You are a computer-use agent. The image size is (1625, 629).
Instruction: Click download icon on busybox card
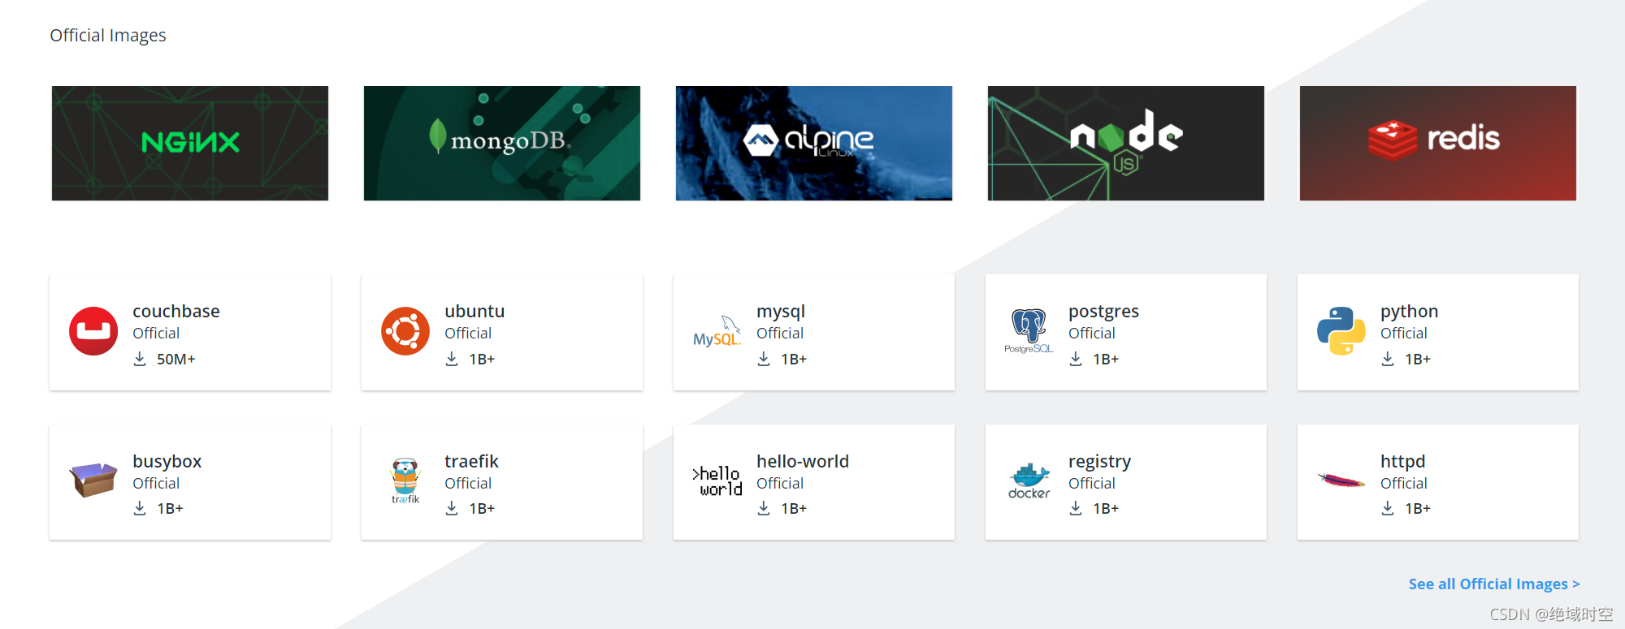[140, 508]
